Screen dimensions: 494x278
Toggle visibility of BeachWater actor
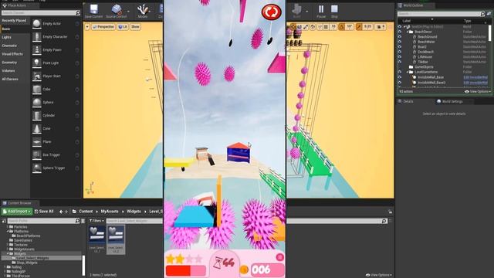pyautogui.click(x=400, y=42)
